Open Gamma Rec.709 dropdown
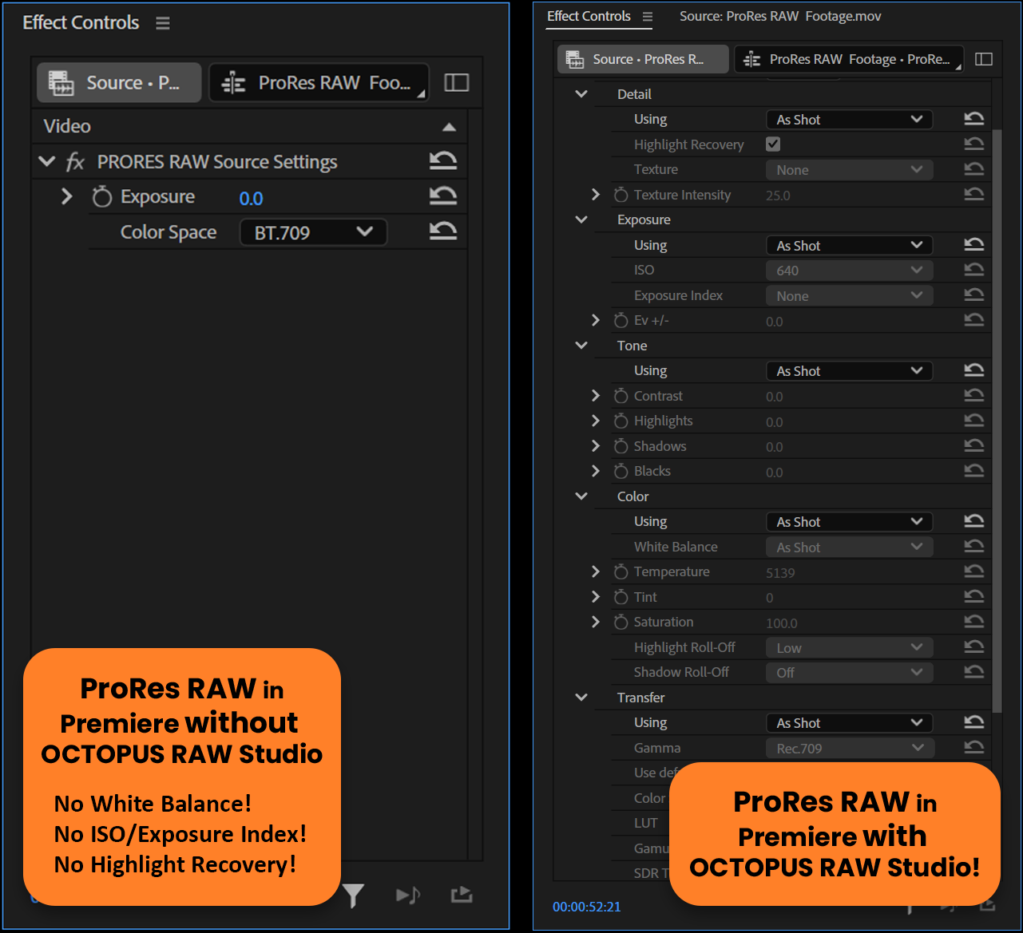 (850, 749)
